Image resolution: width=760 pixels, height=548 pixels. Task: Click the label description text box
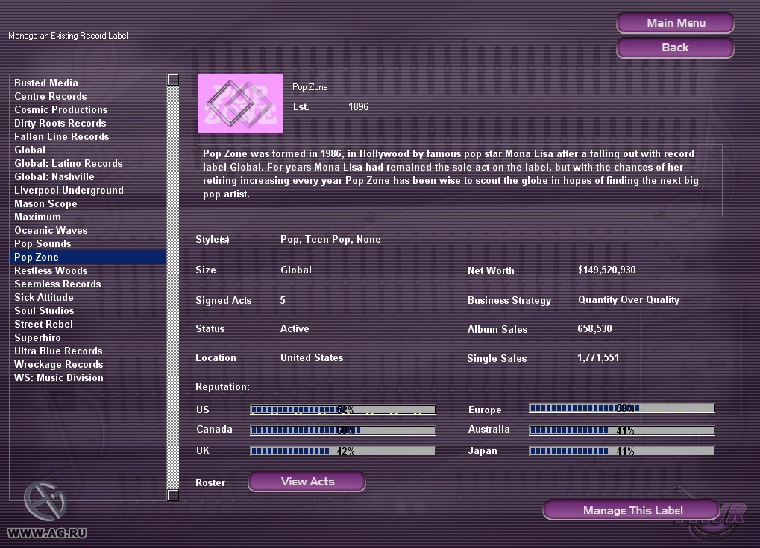[459, 180]
